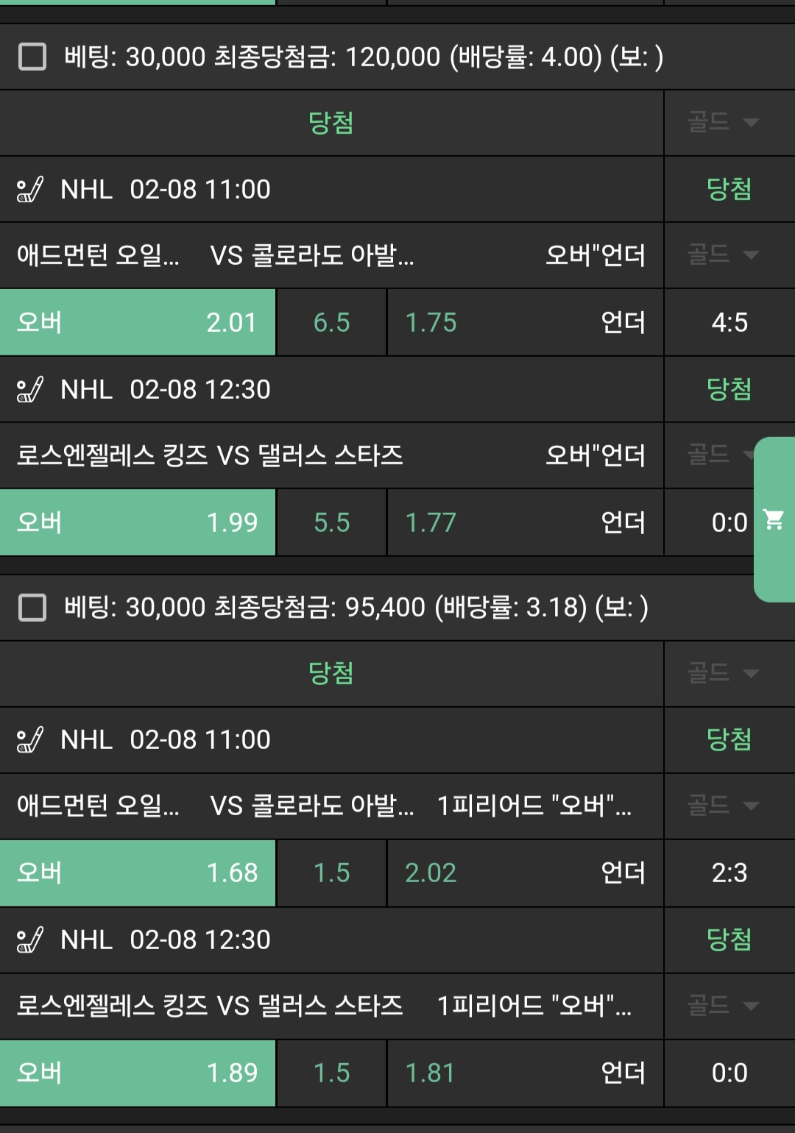This screenshot has height=1133, width=795.
Task: Open 골드 dropdown on Edmonton full-game 오버"언더 row
Action: (x=723, y=255)
